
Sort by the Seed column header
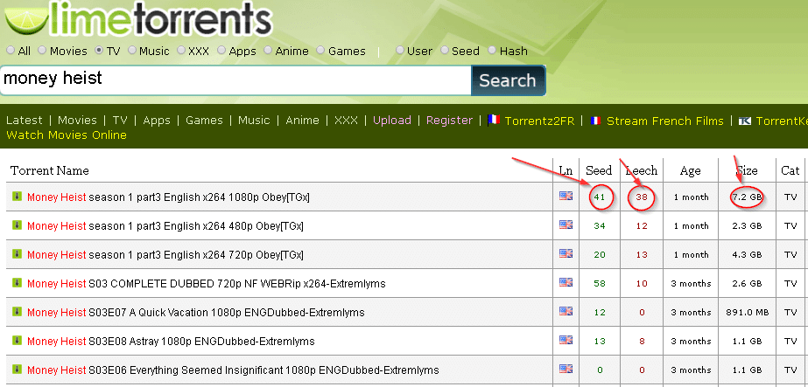click(599, 170)
